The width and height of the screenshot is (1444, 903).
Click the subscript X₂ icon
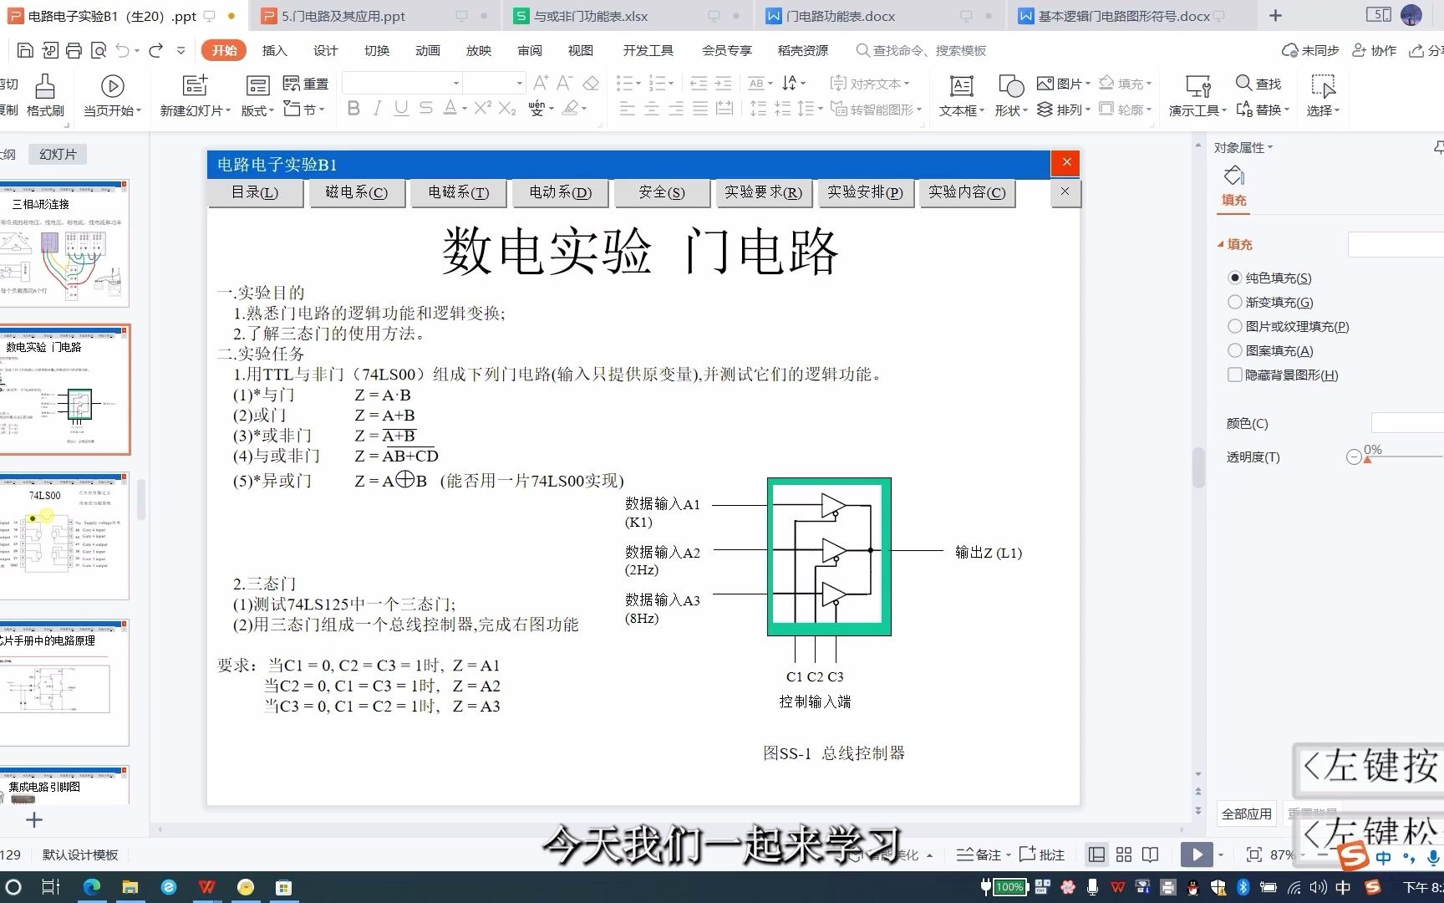(507, 109)
